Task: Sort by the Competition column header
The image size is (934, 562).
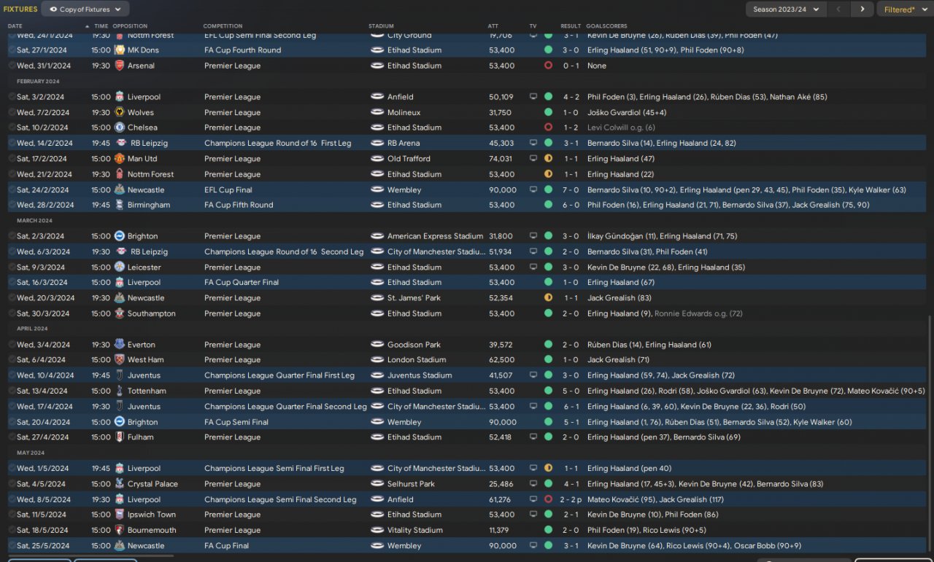Action: 223,26
